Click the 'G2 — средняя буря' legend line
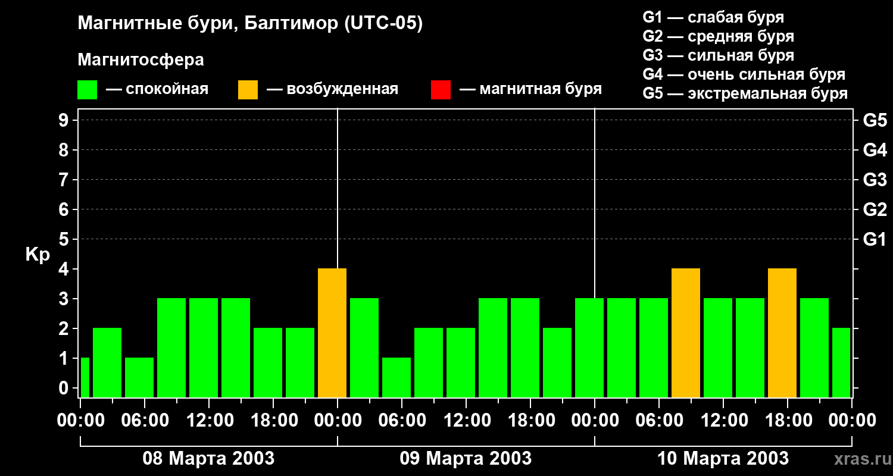The image size is (893, 476). [718, 36]
